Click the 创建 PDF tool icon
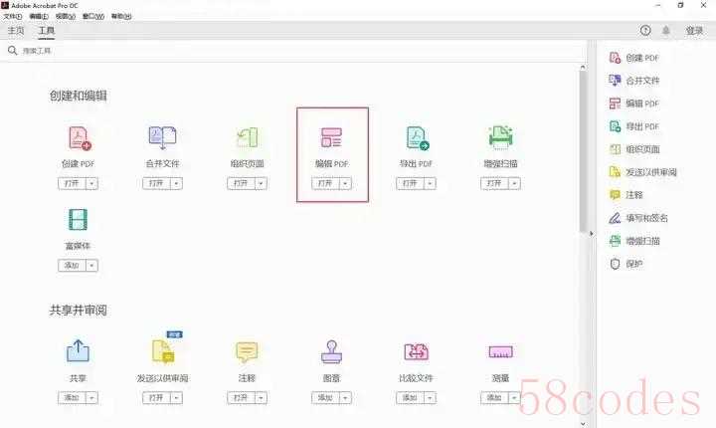 click(x=80, y=138)
